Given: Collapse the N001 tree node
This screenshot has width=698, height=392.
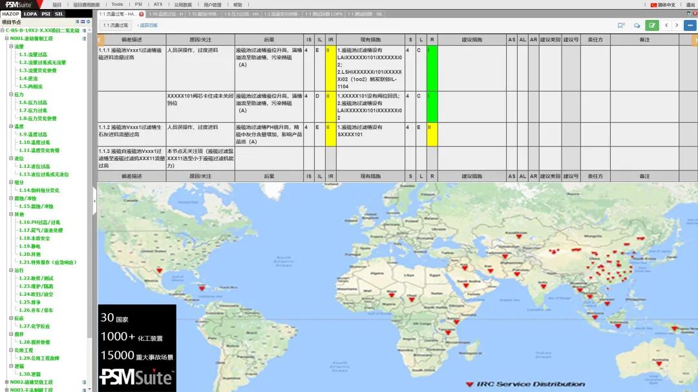Looking at the screenshot, I should point(6,38).
